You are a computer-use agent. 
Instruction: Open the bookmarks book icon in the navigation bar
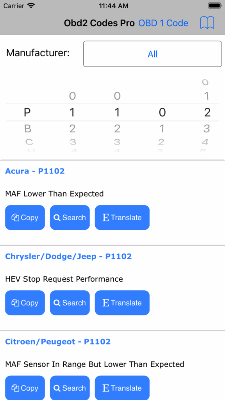pyautogui.click(x=207, y=23)
